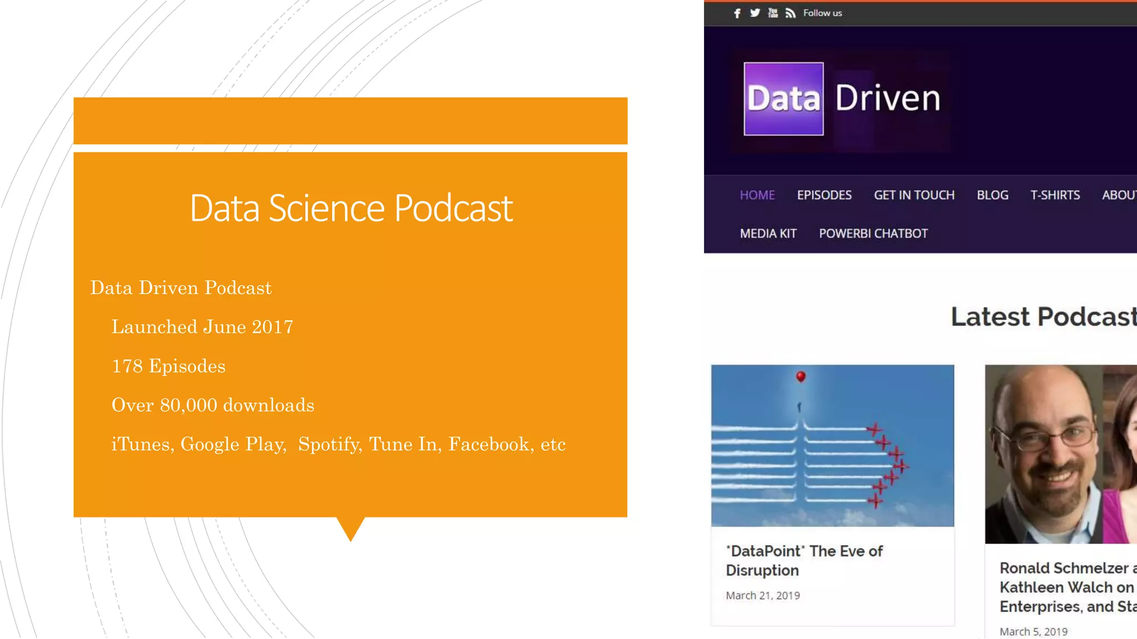Image resolution: width=1137 pixels, height=639 pixels.
Task: Open the Twitter social icon
Action: pyautogui.click(x=754, y=13)
